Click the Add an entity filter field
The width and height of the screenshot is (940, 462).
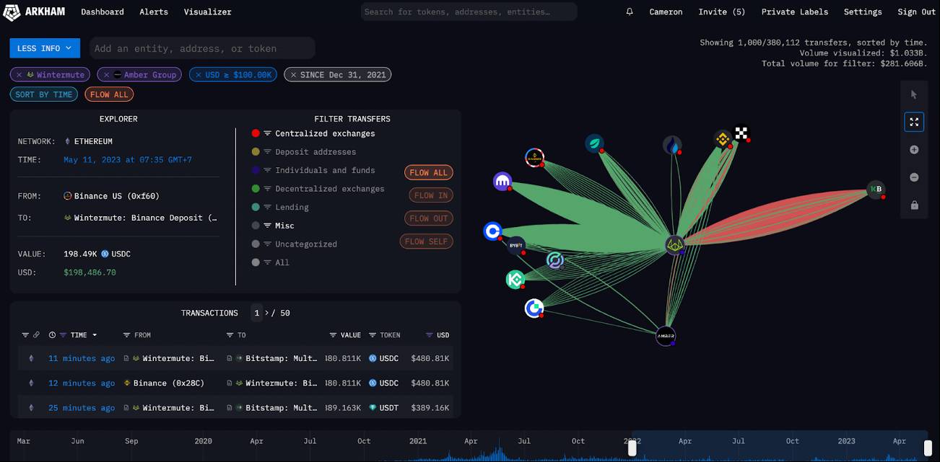202,48
